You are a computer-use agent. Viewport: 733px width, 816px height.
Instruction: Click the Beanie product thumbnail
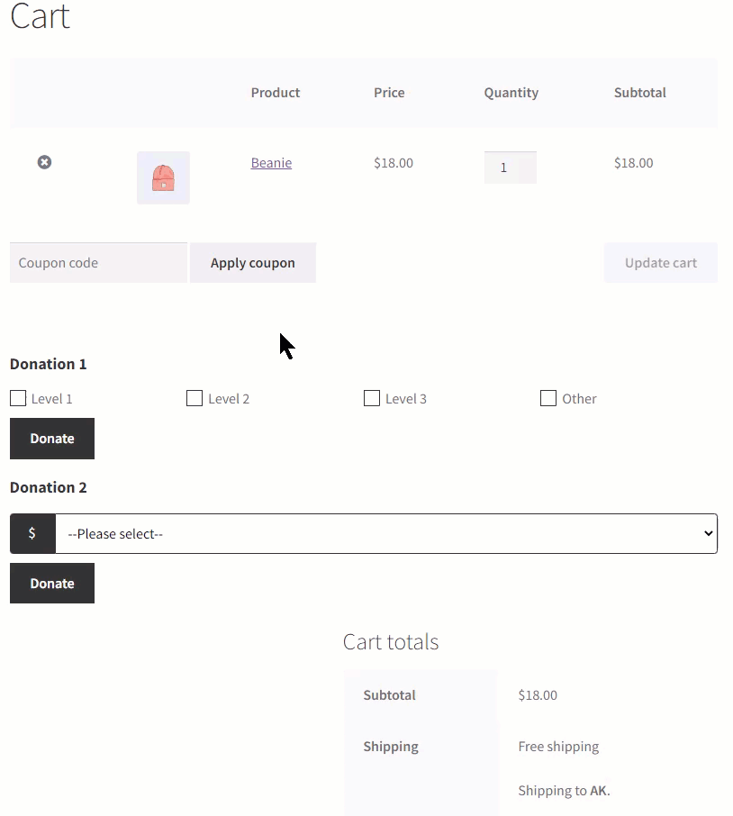tap(163, 177)
